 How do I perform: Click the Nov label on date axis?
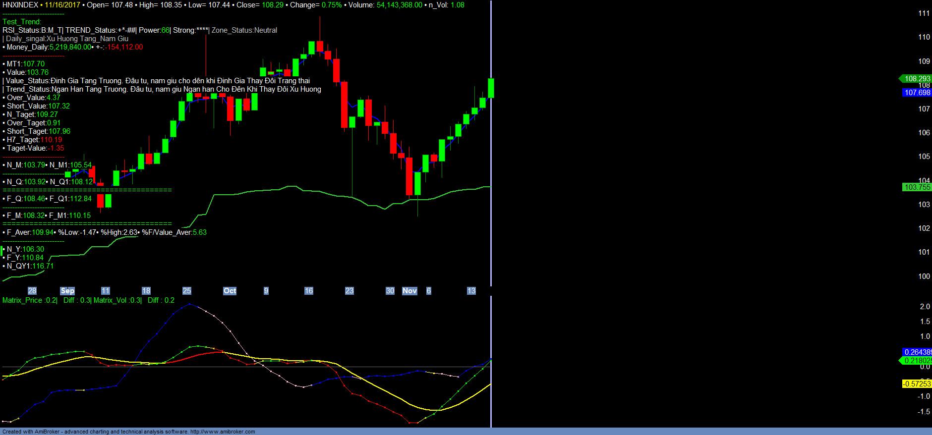[x=409, y=291]
